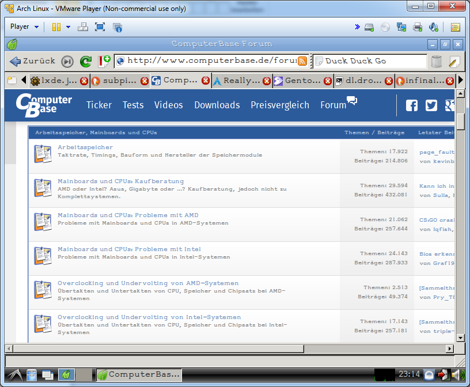This screenshot has height=387, width=470.
Task: Open the file manager taskbar icon
Action: click(32, 375)
